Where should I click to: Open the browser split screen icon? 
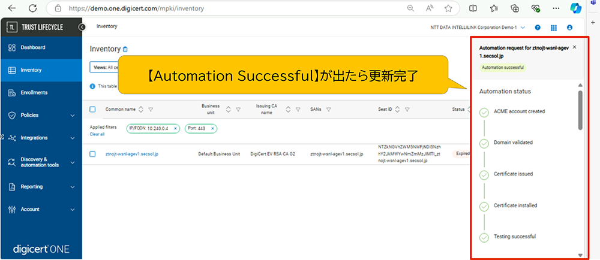pyautogui.click(x=473, y=8)
